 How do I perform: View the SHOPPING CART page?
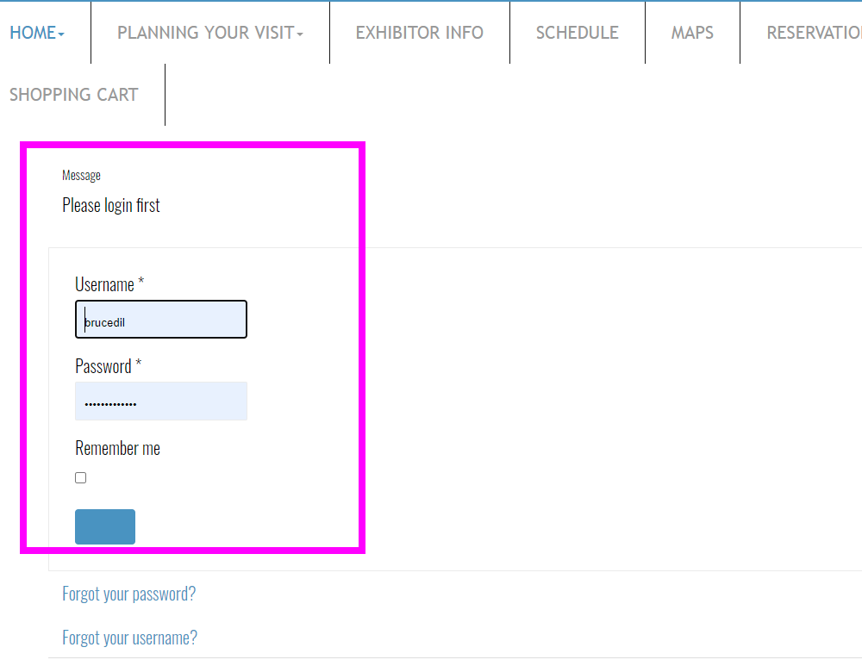pos(73,95)
